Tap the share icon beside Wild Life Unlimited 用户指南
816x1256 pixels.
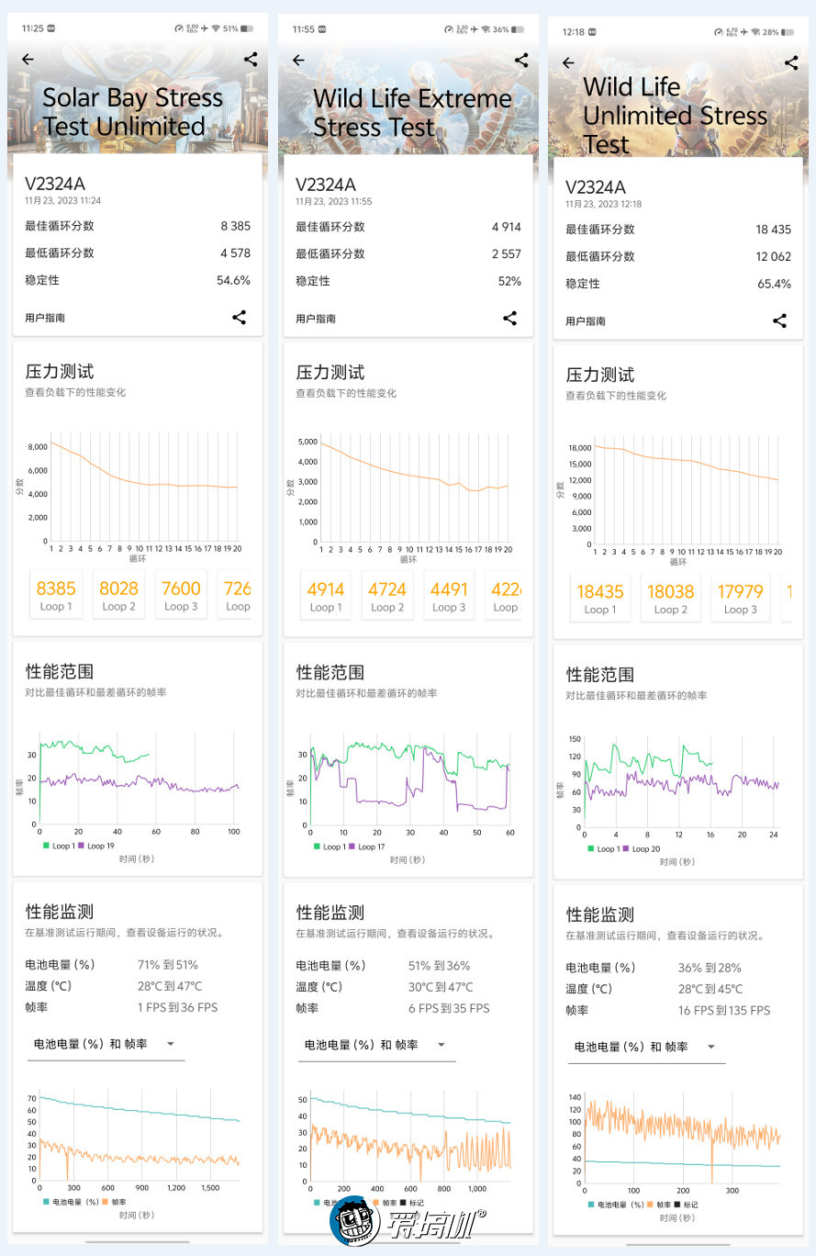coord(779,320)
